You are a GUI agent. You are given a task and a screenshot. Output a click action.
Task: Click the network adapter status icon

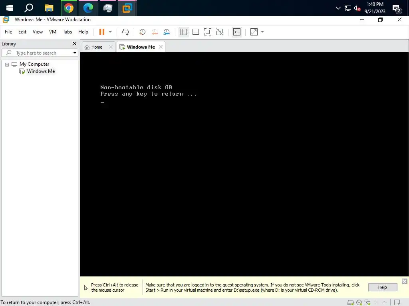pyautogui.click(x=367, y=302)
